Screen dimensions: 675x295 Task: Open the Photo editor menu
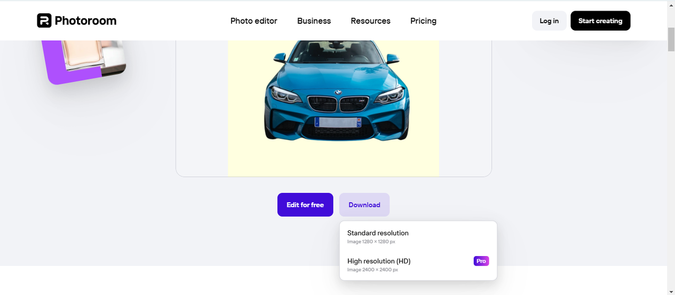tap(254, 21)
